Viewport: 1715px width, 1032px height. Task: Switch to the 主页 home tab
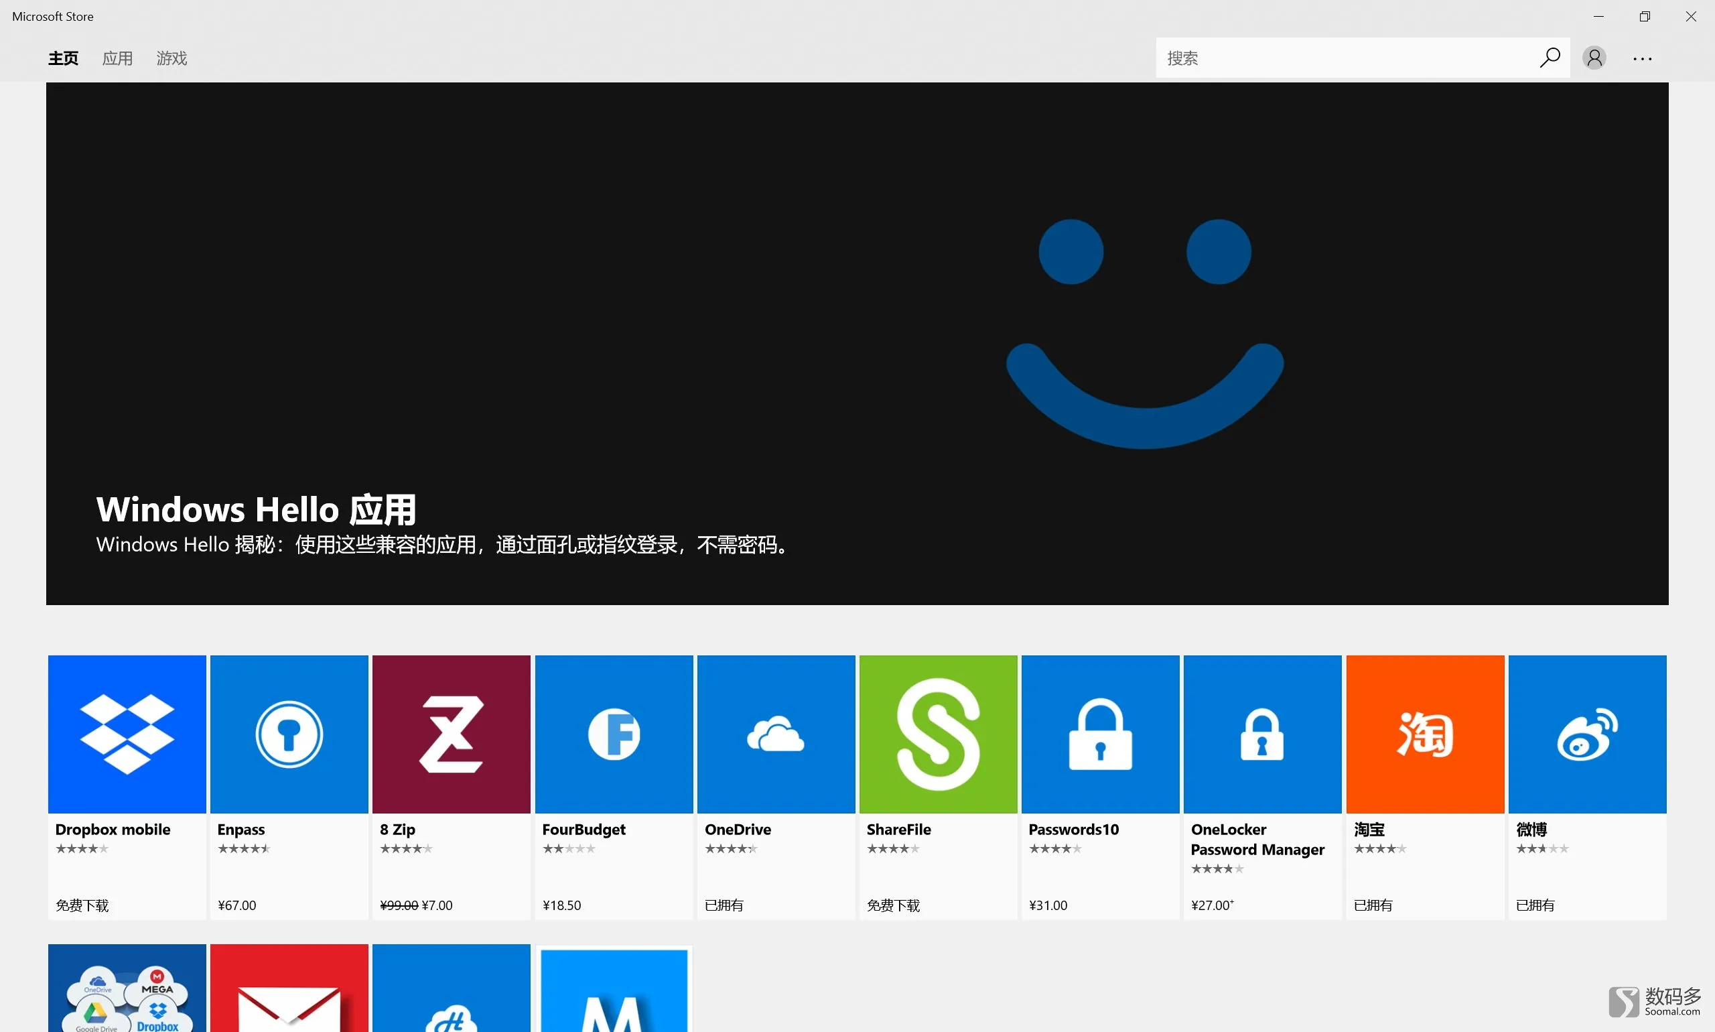(63, 58)
